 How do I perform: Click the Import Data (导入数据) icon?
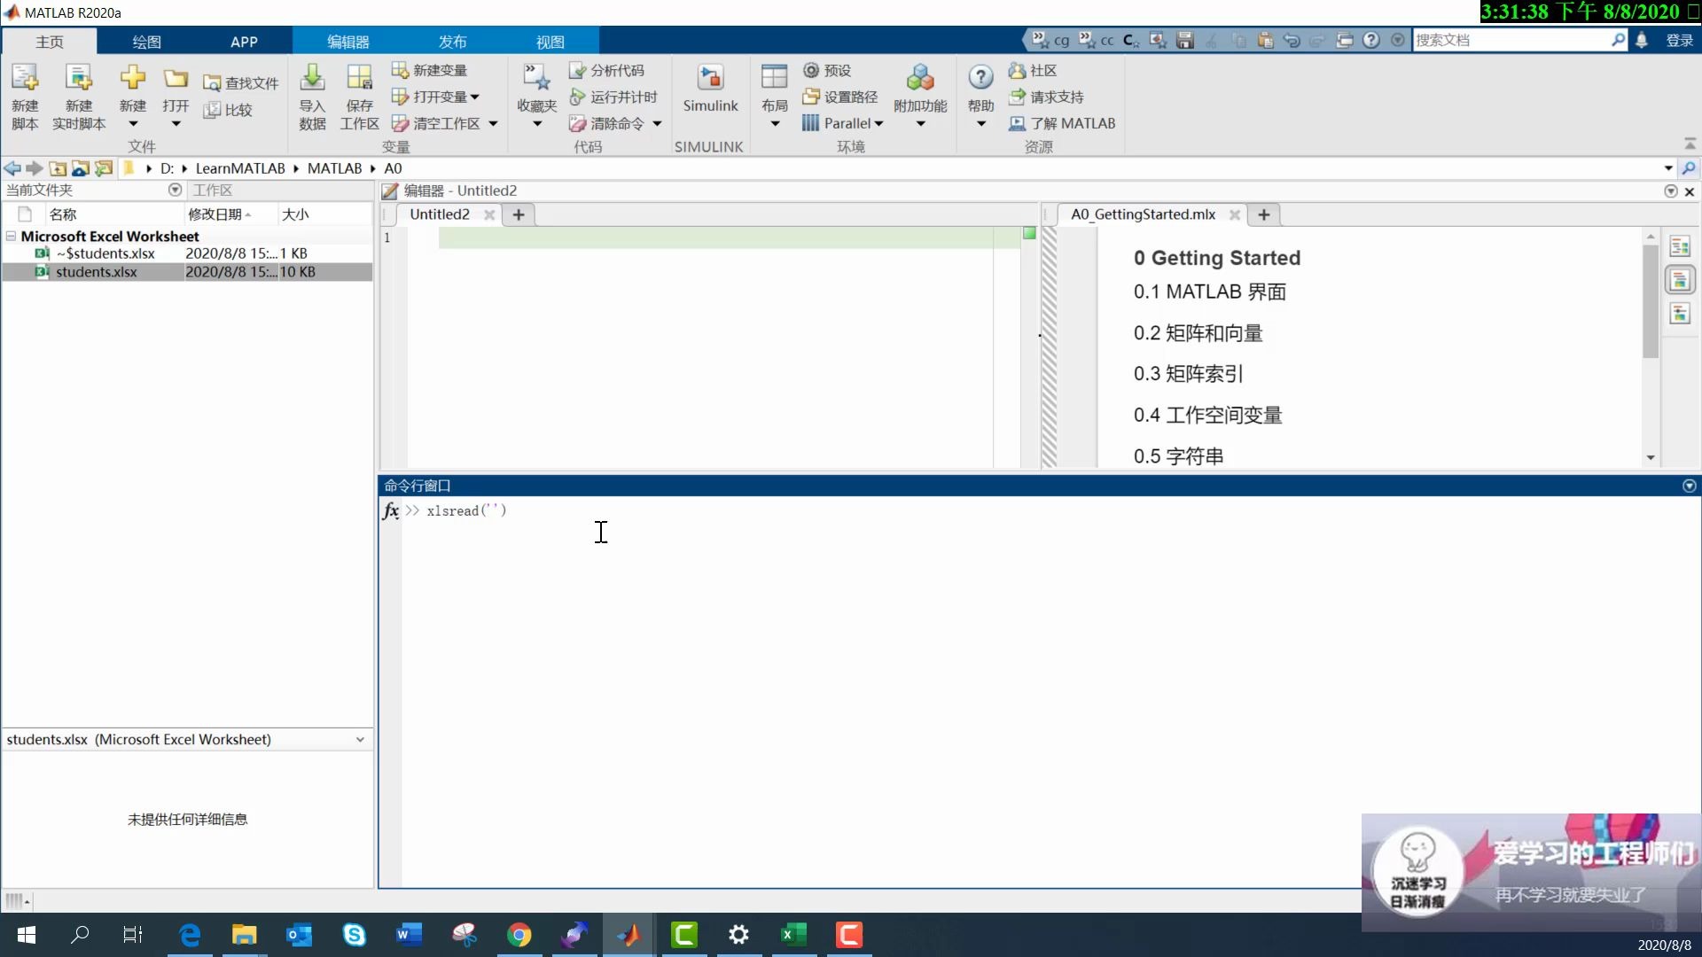pyautogui.click(x=312, y=80)
